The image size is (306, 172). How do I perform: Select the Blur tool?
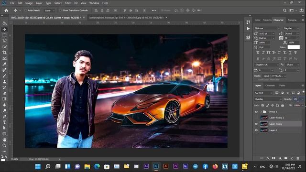4,105
